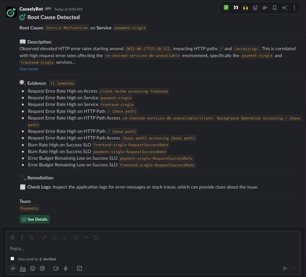Open the slash shortcuts menu icon
Screen dimensions: 306x277
click(79, 268)
